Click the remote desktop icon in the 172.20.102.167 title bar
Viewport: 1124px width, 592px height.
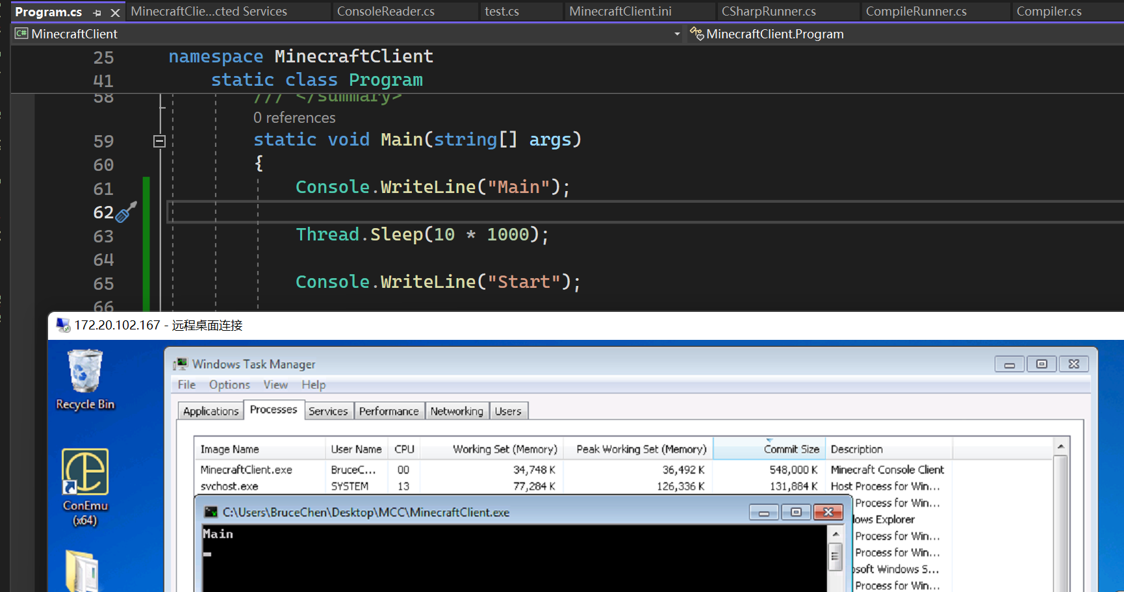coord(63,325)
